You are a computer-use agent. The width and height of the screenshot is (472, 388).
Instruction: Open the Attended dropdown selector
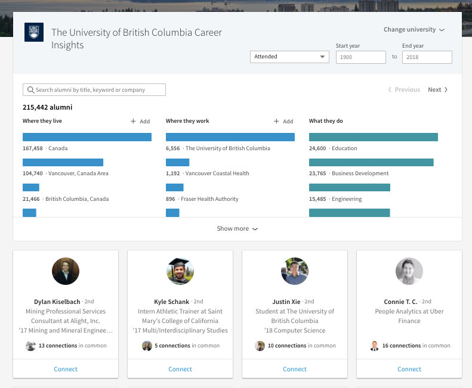[x=289, y=57]
